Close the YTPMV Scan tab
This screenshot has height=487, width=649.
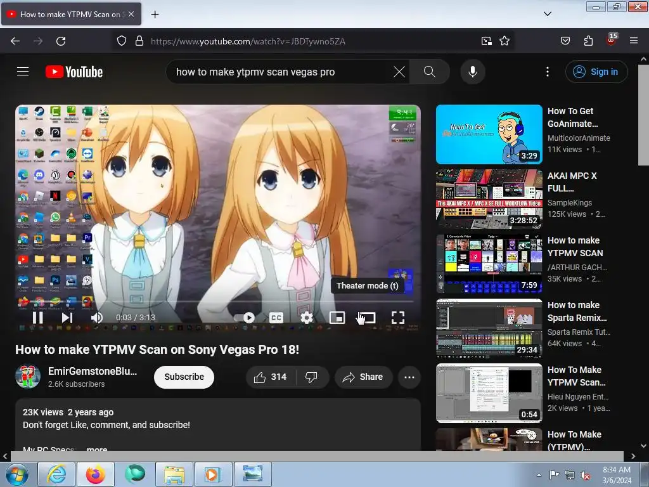[131, 14]
